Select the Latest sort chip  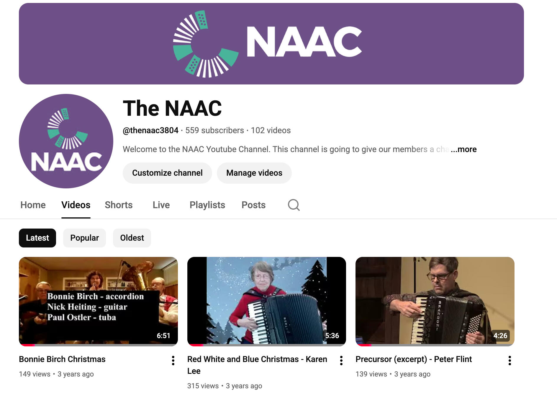click(37, 238)
